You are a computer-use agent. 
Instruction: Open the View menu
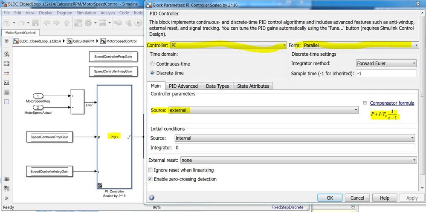pyautogui.click(x=30, y=13)
